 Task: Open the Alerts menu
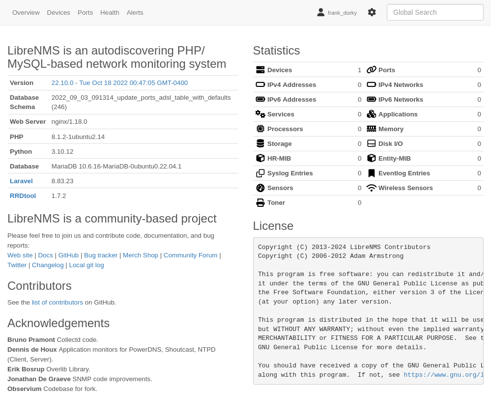(135, 12)
